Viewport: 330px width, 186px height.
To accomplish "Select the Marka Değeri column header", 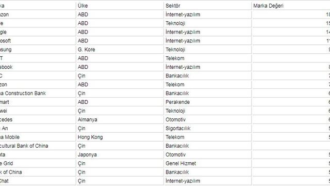I will point(268,6).
